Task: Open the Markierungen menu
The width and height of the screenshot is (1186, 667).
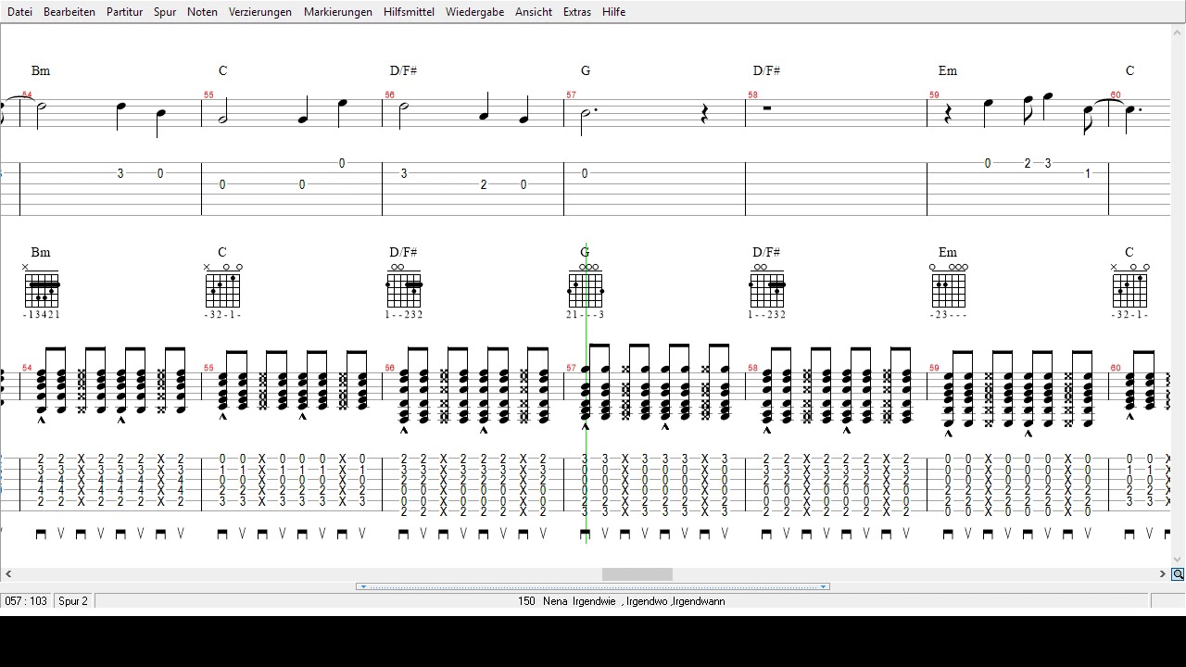Action: (x=338, y=12)
